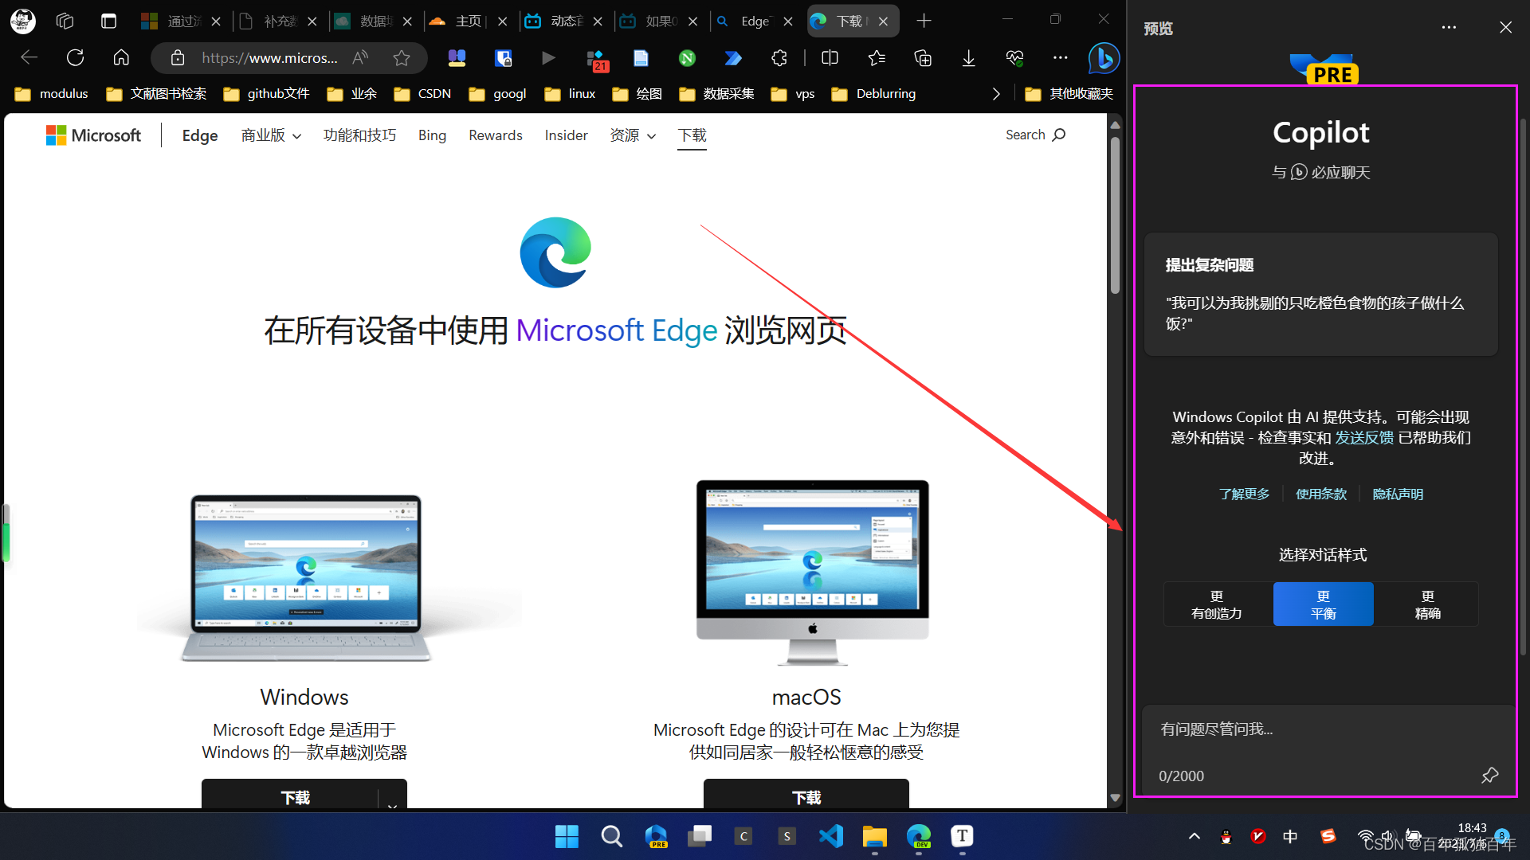This screenshot has width=1530, height=860.
Task: Open Rewards nav menu item
Action: click(496, 135)
